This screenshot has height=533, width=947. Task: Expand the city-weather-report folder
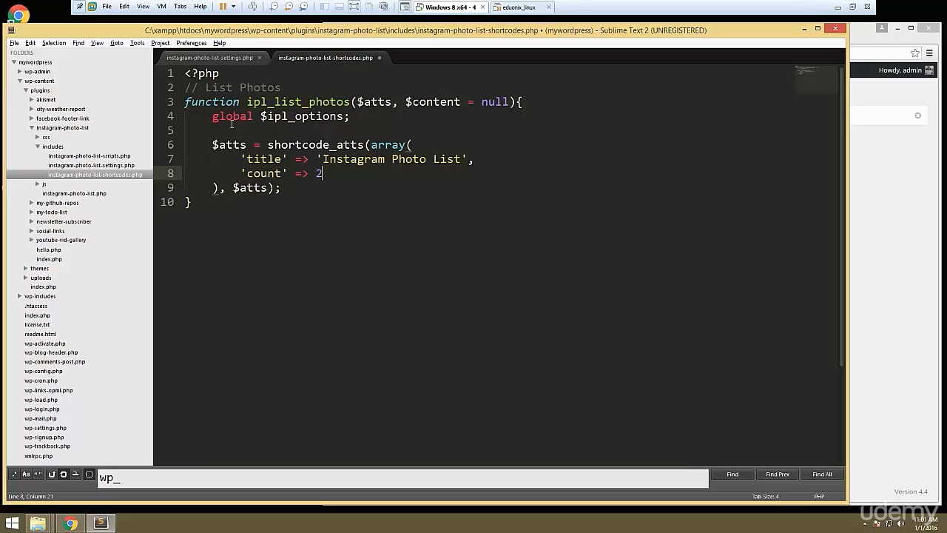coord(32,109)
